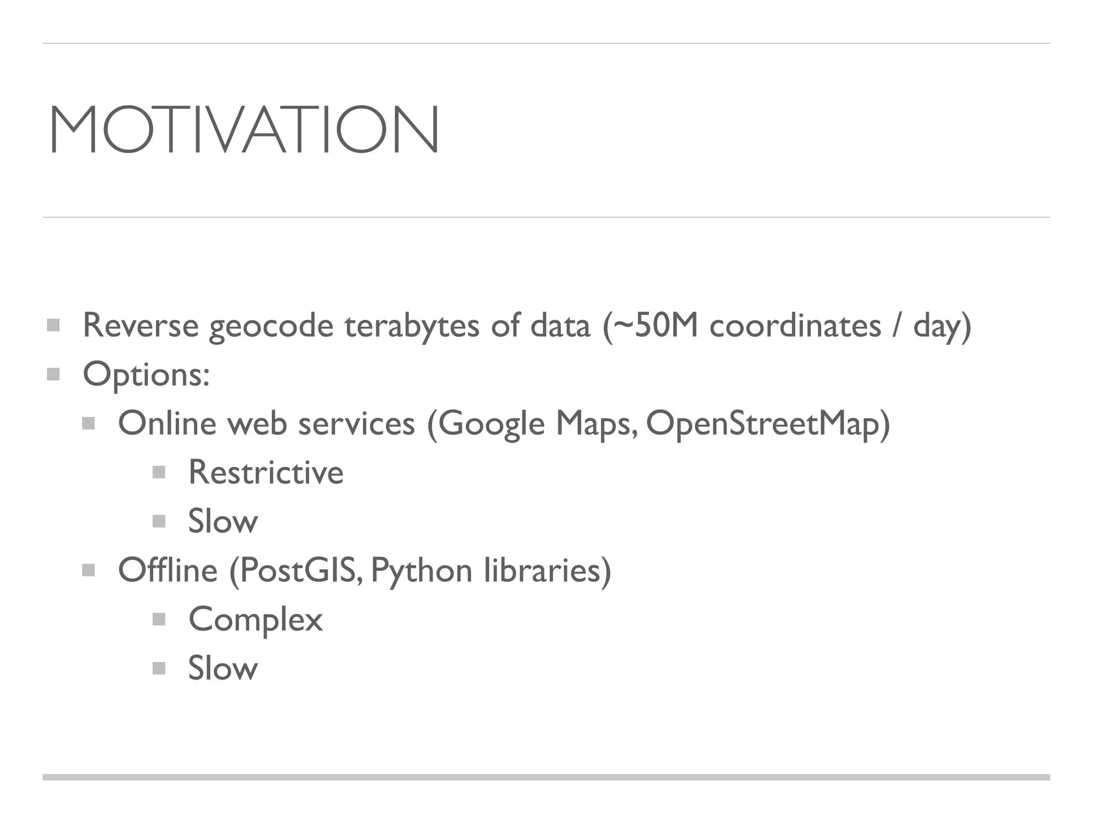Image resolution: width=1093 pixels, height=820 pixels.
Task: Click the word Complex
Action: 256,619
